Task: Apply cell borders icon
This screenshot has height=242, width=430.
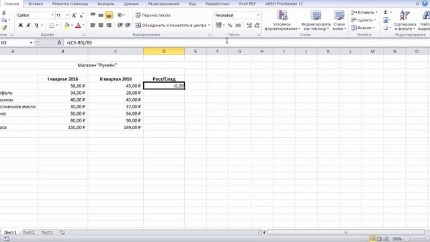Action: (51, 26)
